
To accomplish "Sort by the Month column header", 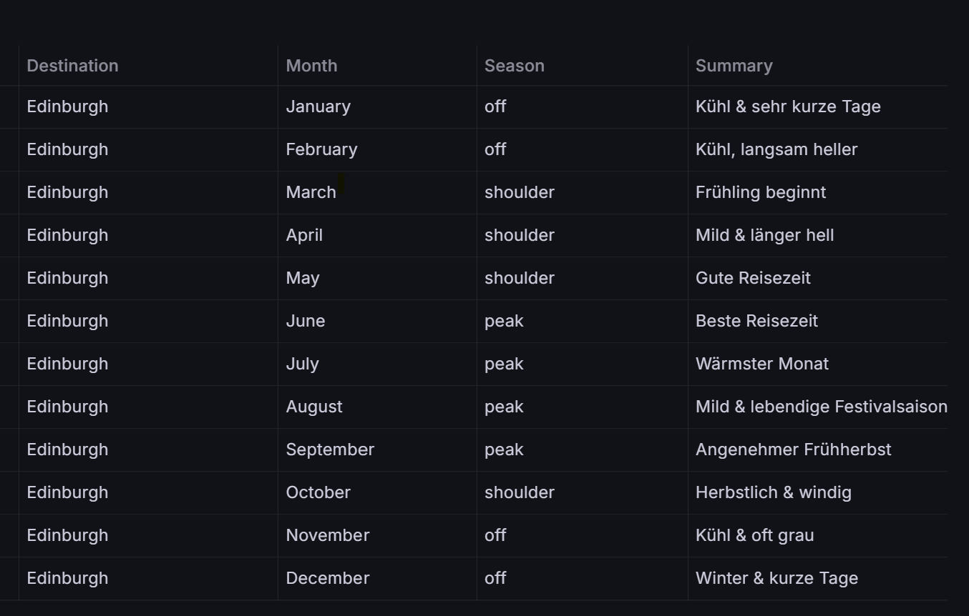I will coord(311,66).
